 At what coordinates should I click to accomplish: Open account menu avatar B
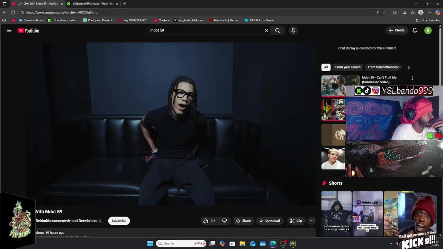428,30
